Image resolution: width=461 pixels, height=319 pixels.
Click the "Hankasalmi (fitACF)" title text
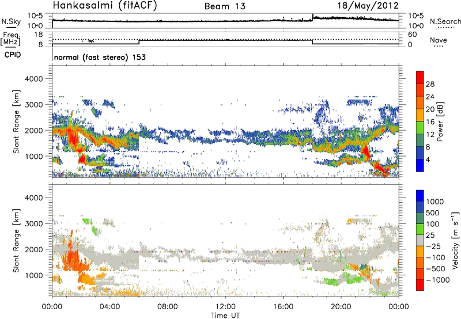[x=105, y=5]
